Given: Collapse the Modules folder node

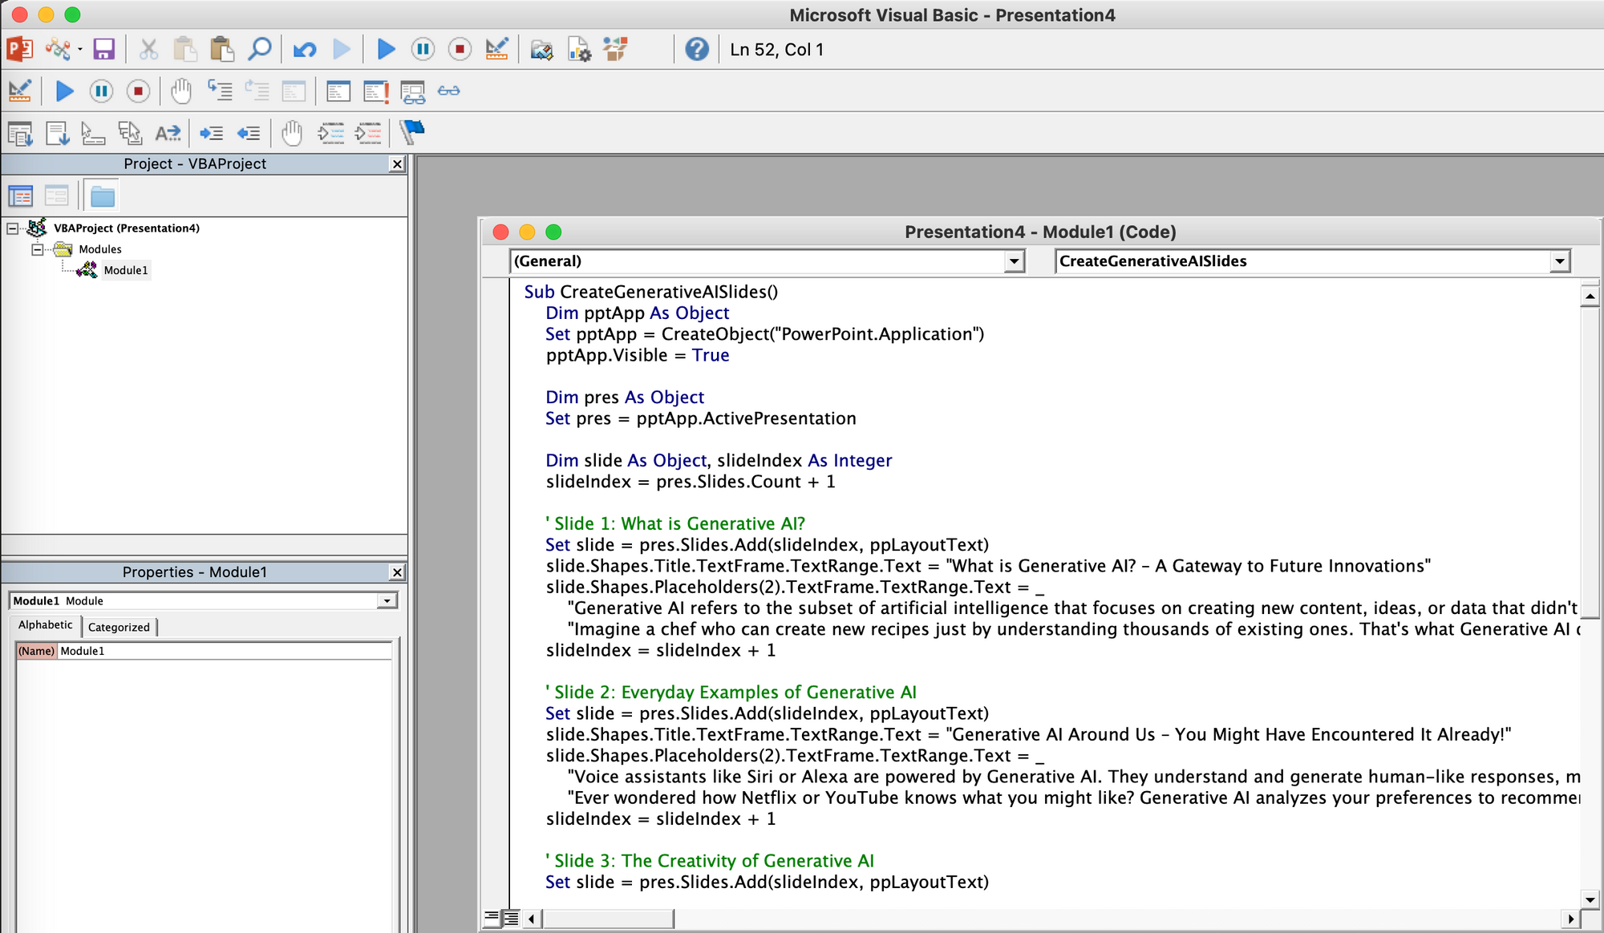Looking at the screenshot, I should click(37, 249).
